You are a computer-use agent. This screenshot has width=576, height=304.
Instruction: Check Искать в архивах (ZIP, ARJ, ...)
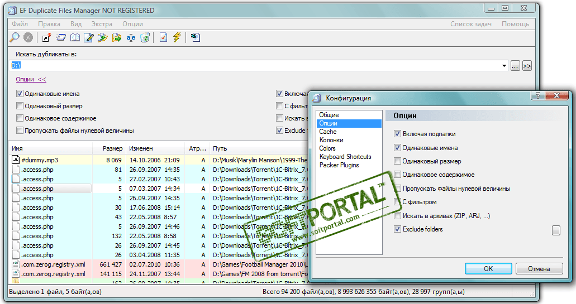point(397,216)
